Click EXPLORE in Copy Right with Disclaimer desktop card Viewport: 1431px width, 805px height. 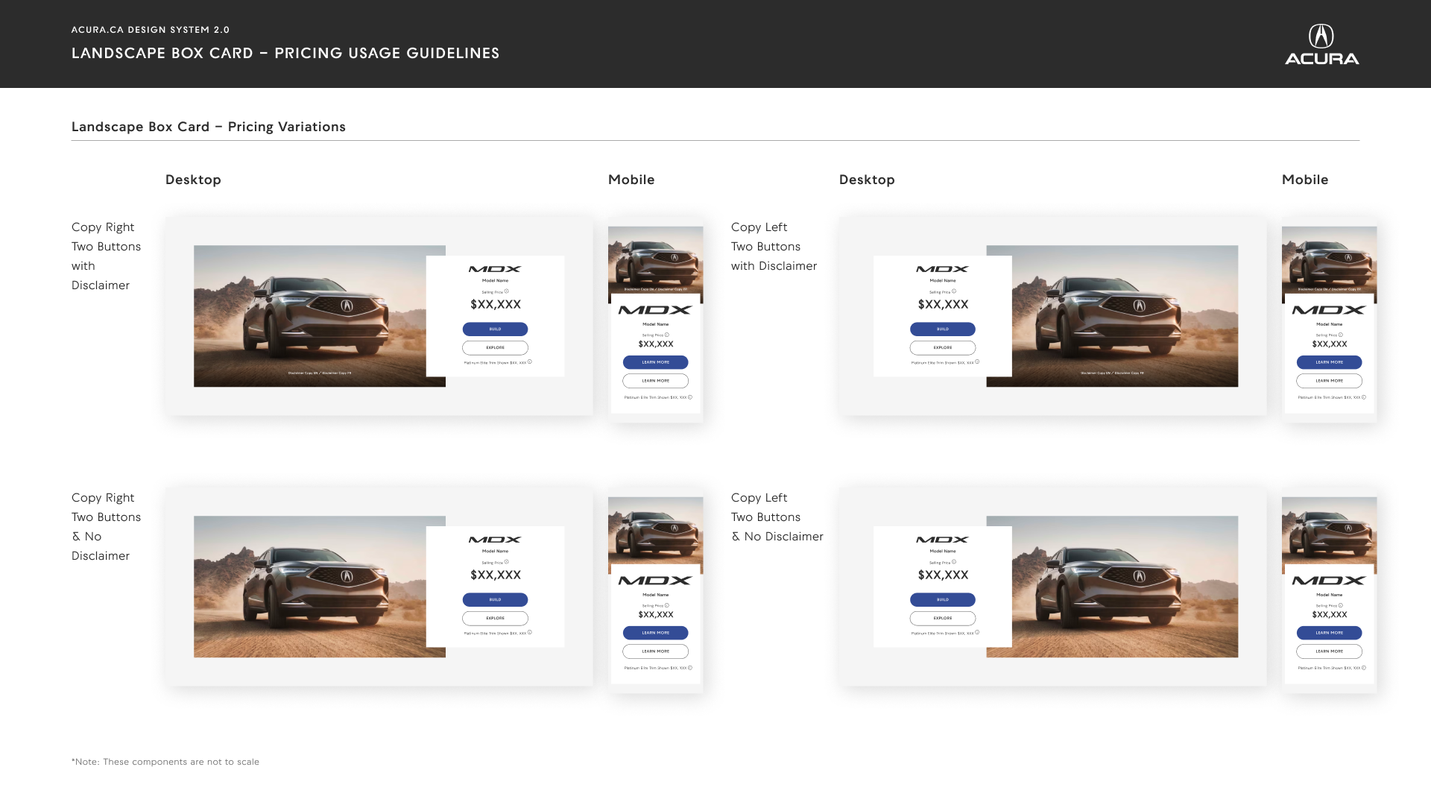coord(495,347)
